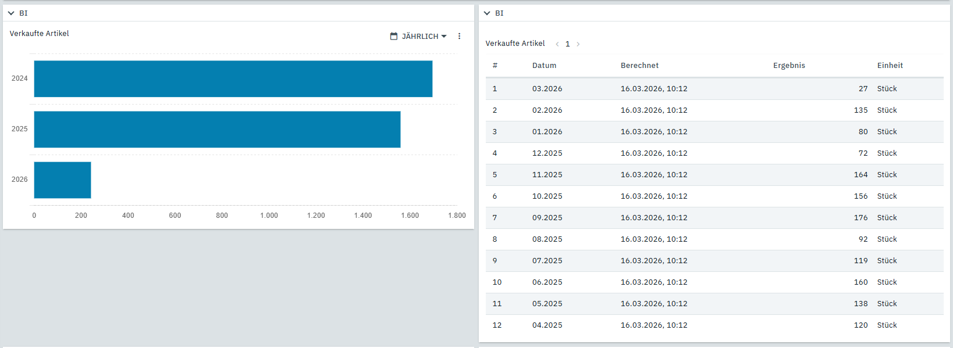Collapse the left BI panel chevron
This screenshot has width=953, height=348.
[11, 13]
